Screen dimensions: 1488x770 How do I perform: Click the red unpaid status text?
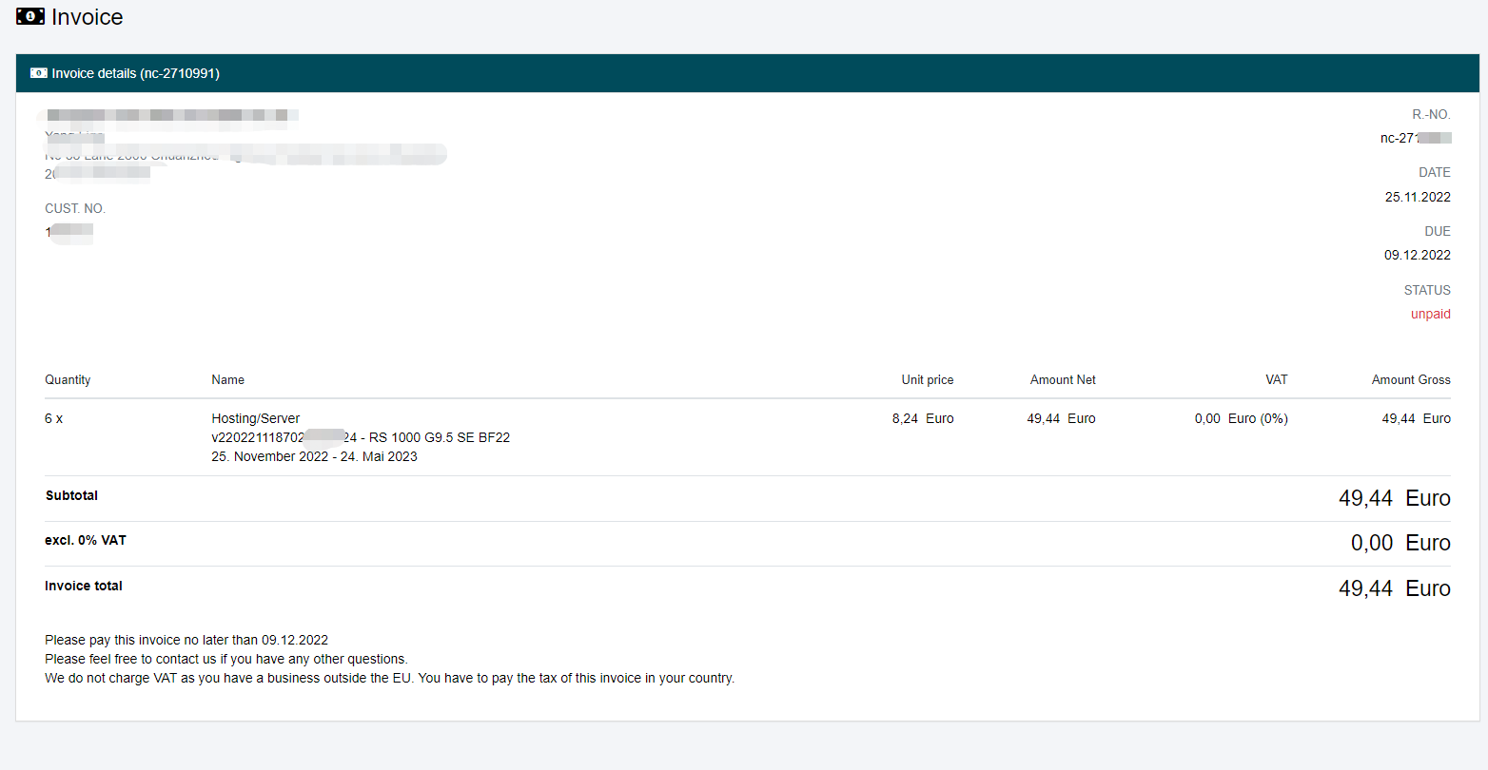(x=1430, y=314)
